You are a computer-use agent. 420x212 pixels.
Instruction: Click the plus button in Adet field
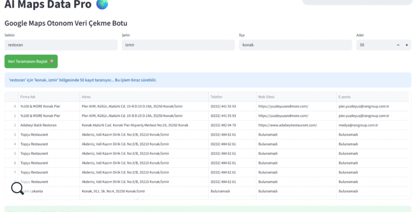[x=407, y=45]
